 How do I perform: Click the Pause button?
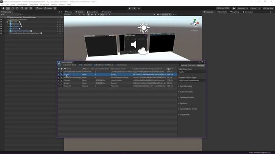134,9
